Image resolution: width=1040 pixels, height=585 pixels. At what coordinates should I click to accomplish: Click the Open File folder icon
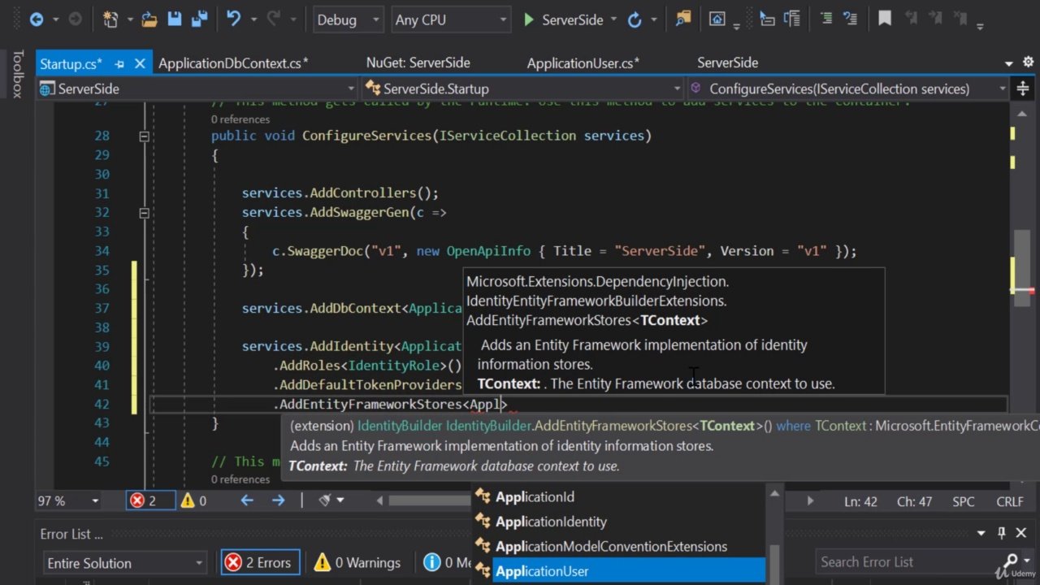click(149, 19)
